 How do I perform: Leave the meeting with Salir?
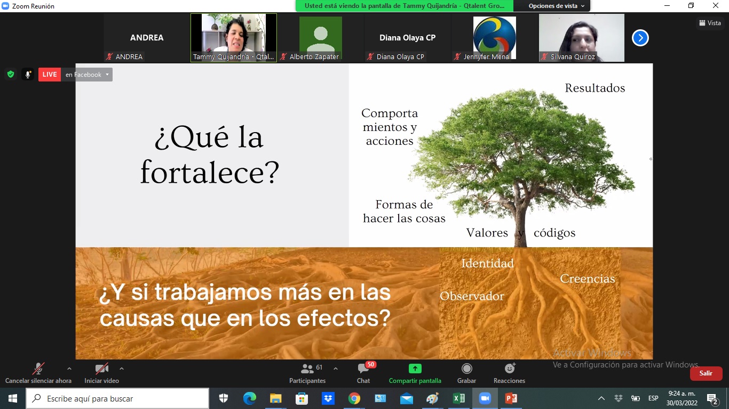point(706,373)
